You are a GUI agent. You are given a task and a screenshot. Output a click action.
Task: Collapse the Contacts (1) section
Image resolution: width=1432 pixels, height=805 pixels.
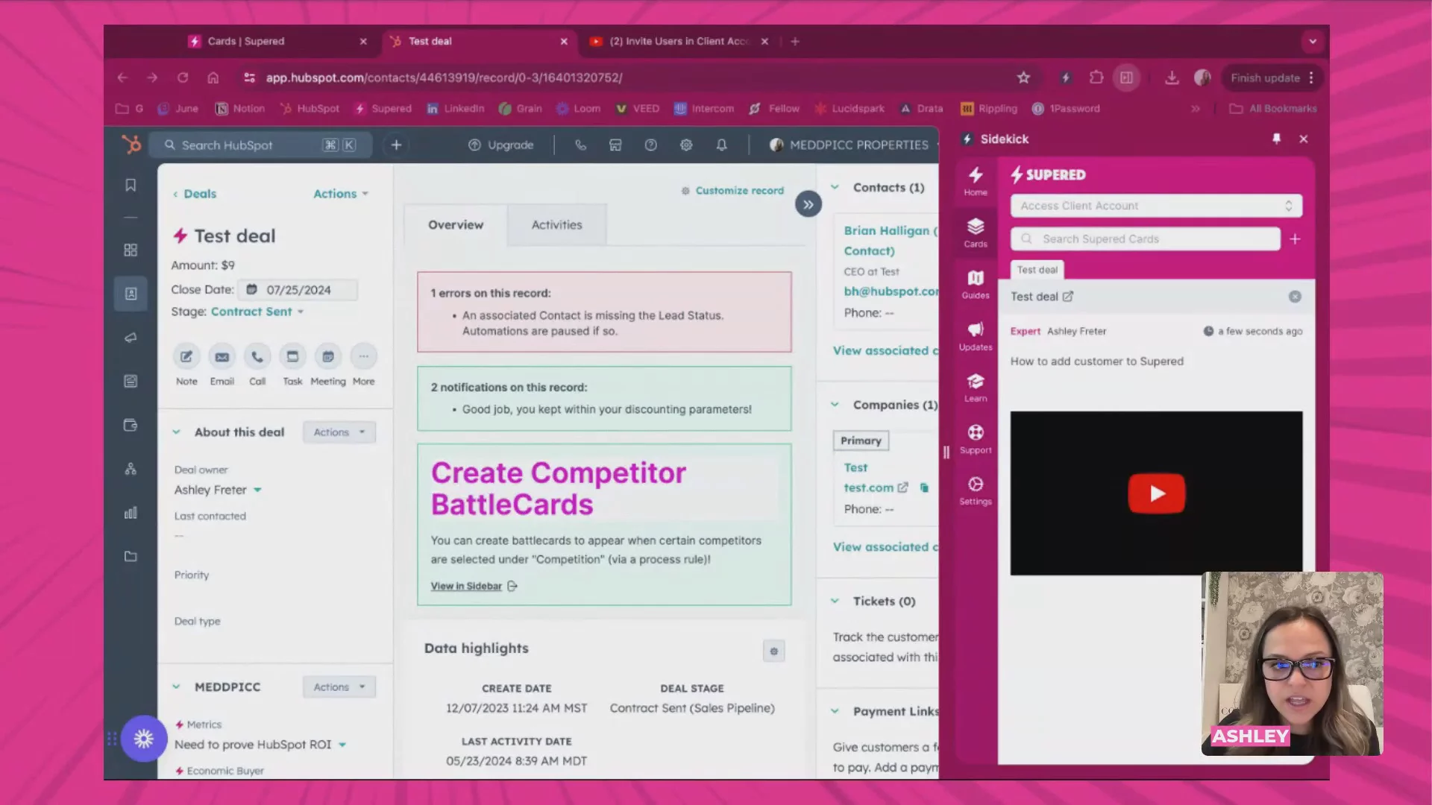click(x=835, y=188)
